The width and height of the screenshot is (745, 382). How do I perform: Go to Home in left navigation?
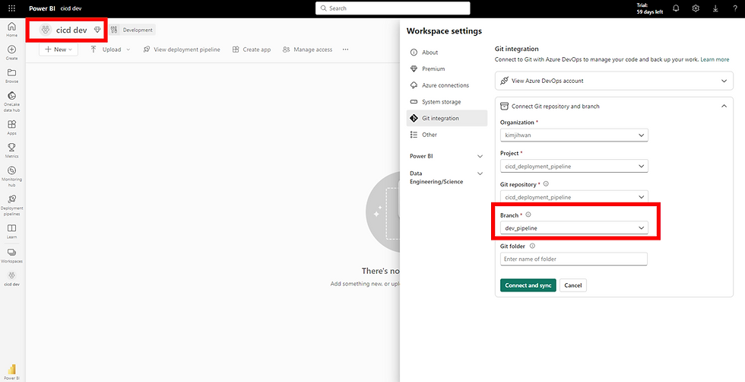point(12,30)
